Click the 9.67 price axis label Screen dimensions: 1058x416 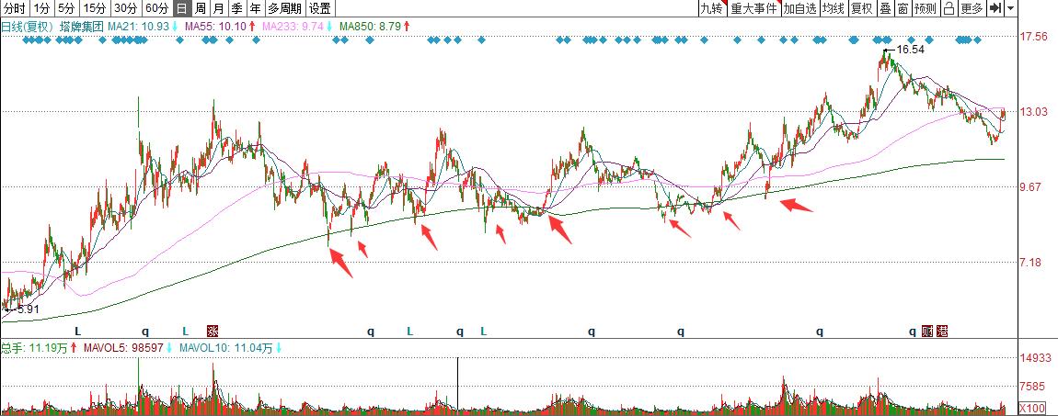pyautogui.click(x=1029, y=187)
